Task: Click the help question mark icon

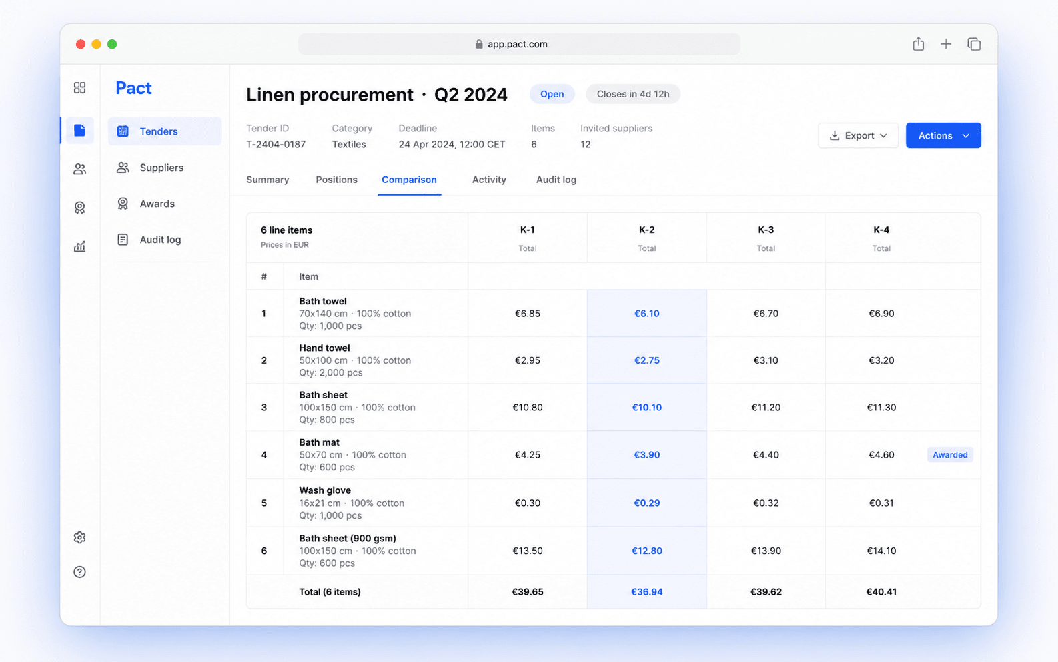Action: point(79,572)
